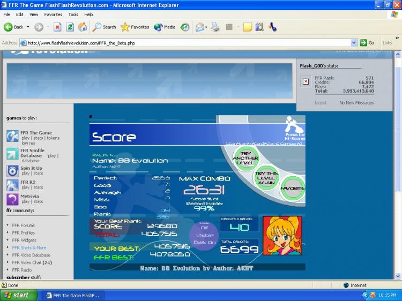
Task: Click the purple Metrivia question mark icon
Action: click(x=12, y=199)
